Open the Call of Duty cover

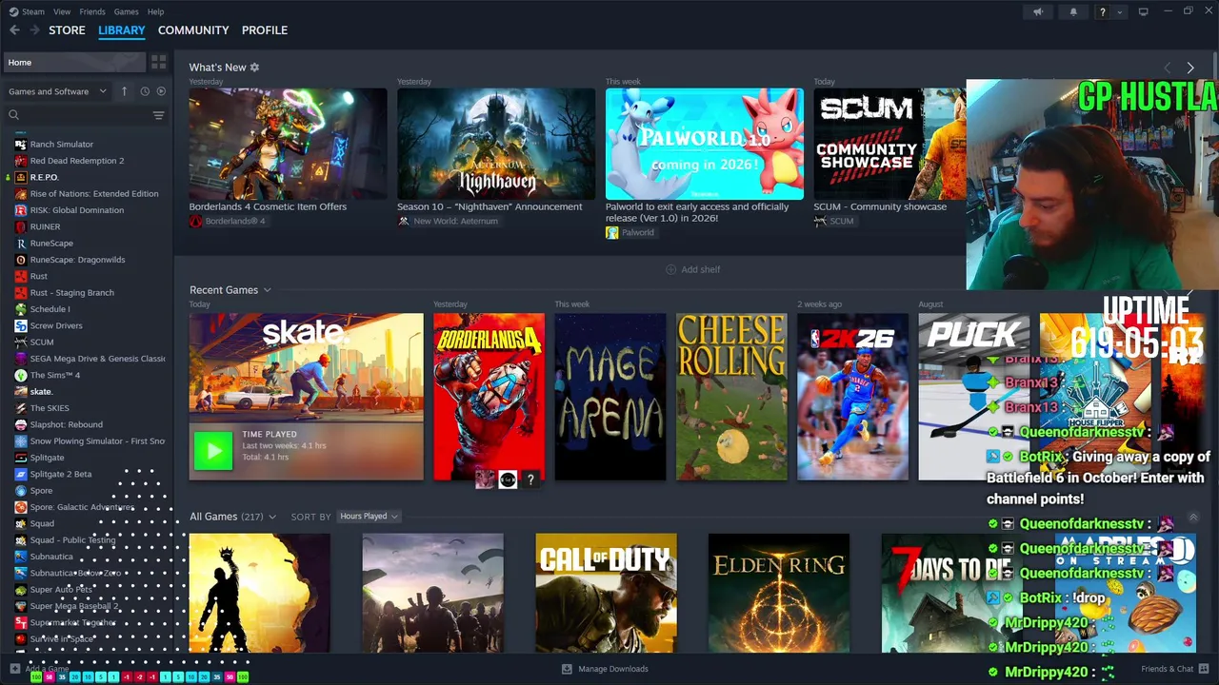pos(606,593)
